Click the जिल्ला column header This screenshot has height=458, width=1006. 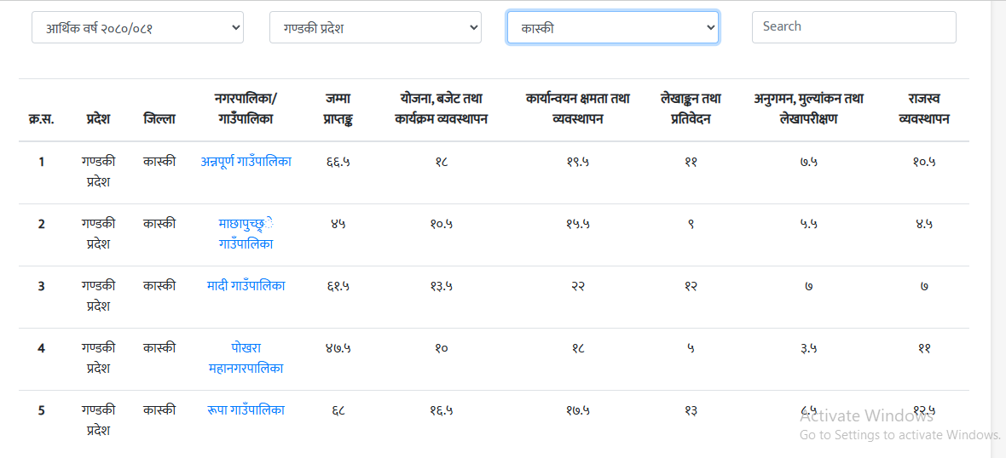point(159,119)
